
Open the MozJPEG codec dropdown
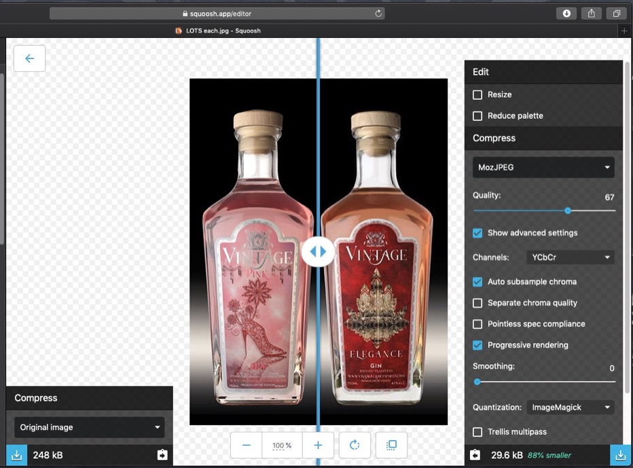543,167
